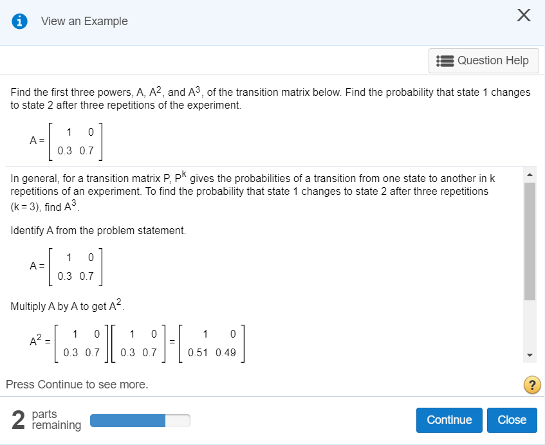Screen dimensions: 545x445
Task: Click the orange question mark help icon
Action: (x=532, y=385)
